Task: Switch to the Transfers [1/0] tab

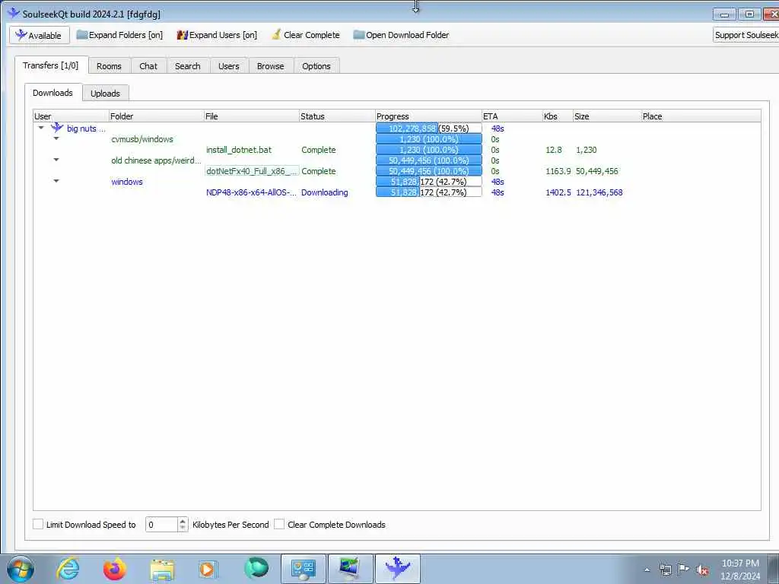Action: [51, 65]
